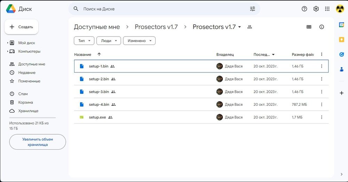Open Корзина in the sidebar
Viewport: 348px width, 182px height.
pos(26,102)
